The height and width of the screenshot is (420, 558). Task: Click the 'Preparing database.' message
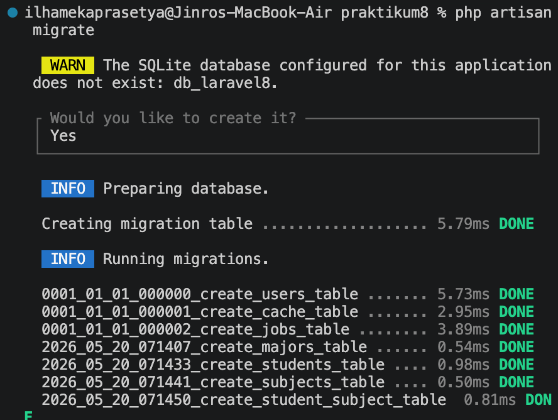coord(186,189)
